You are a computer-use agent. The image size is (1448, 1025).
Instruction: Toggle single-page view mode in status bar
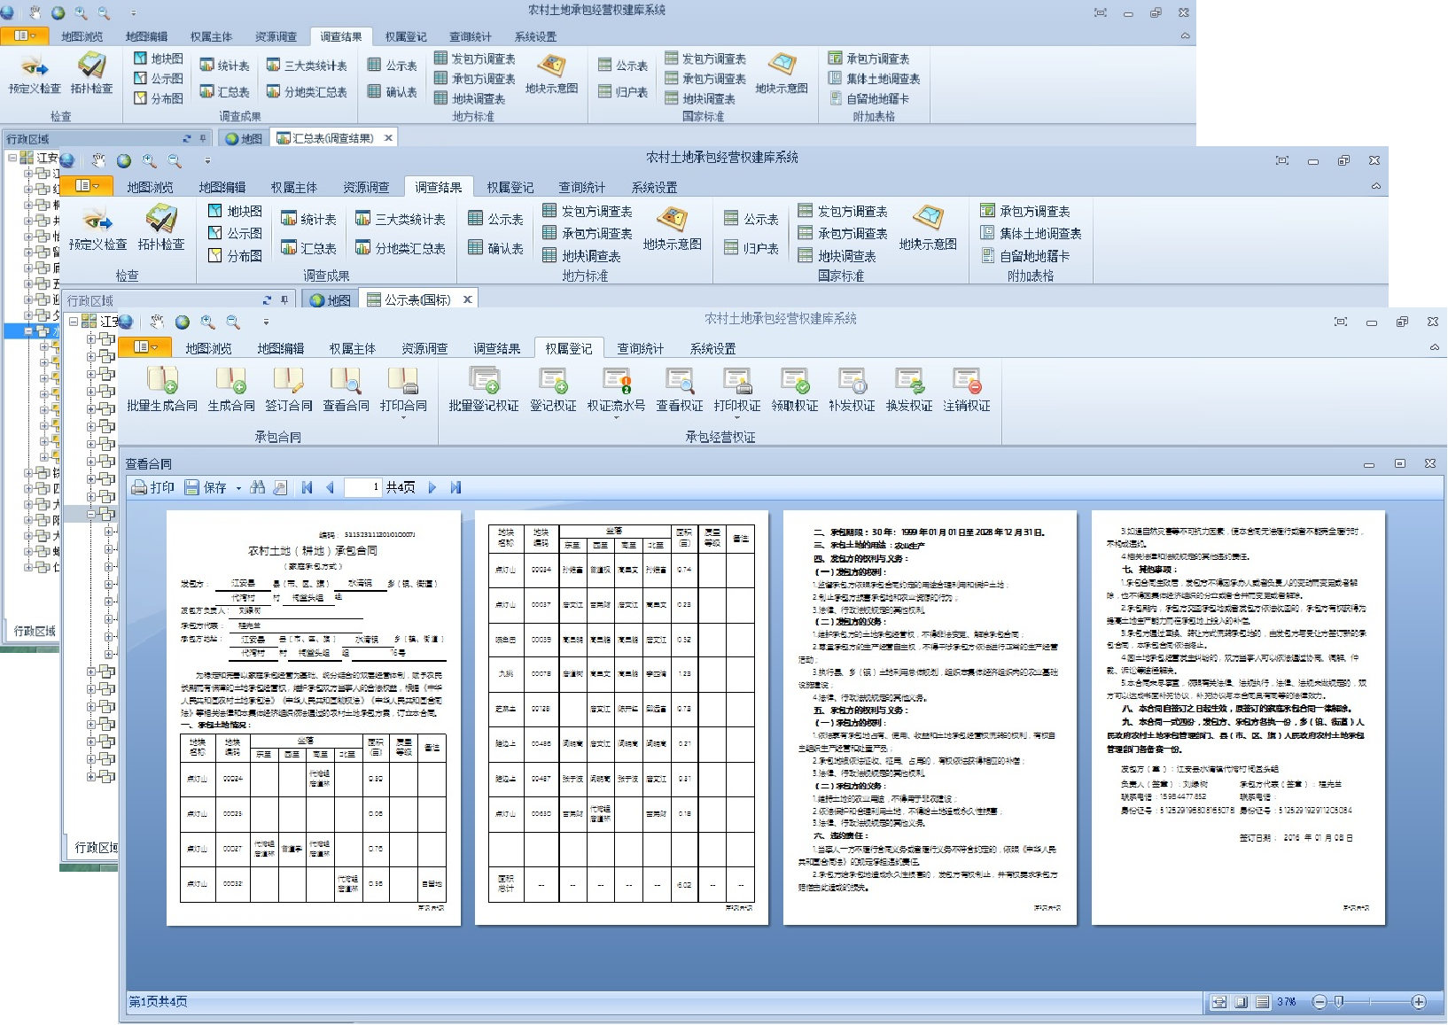pyautogui.click(x=1241, y=1002)
